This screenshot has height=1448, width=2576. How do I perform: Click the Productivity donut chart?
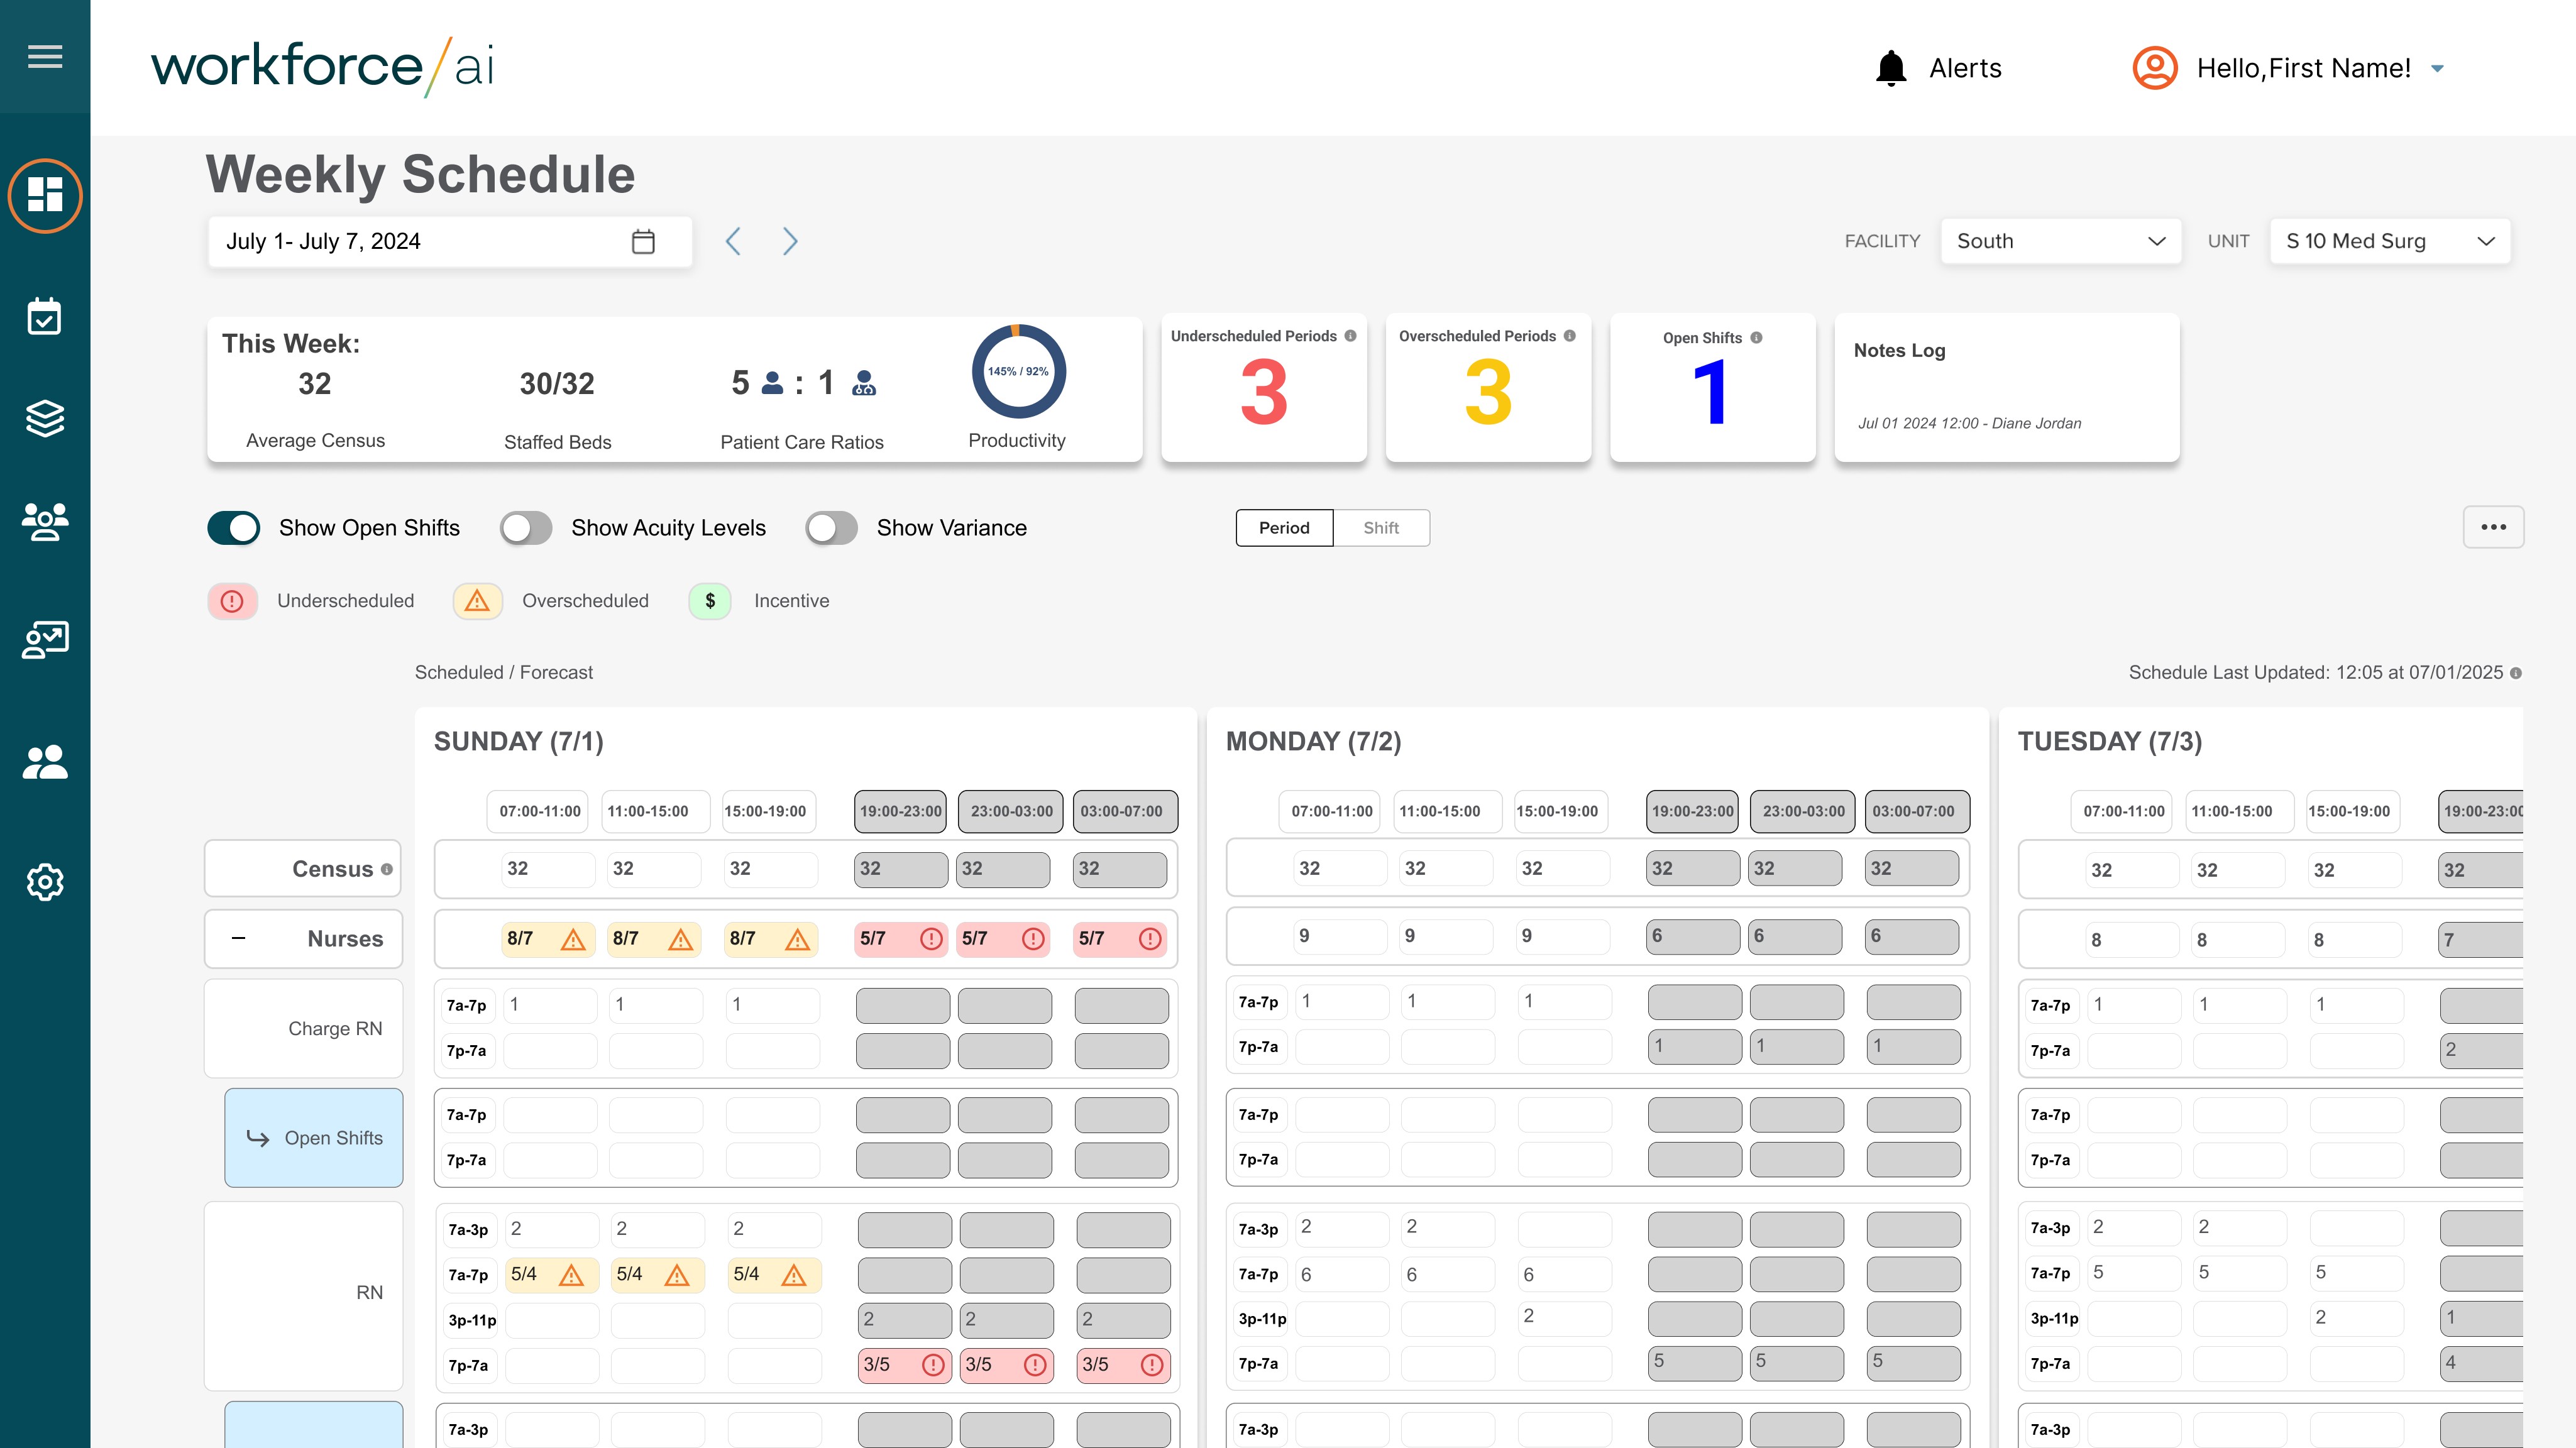[1018, 371]
